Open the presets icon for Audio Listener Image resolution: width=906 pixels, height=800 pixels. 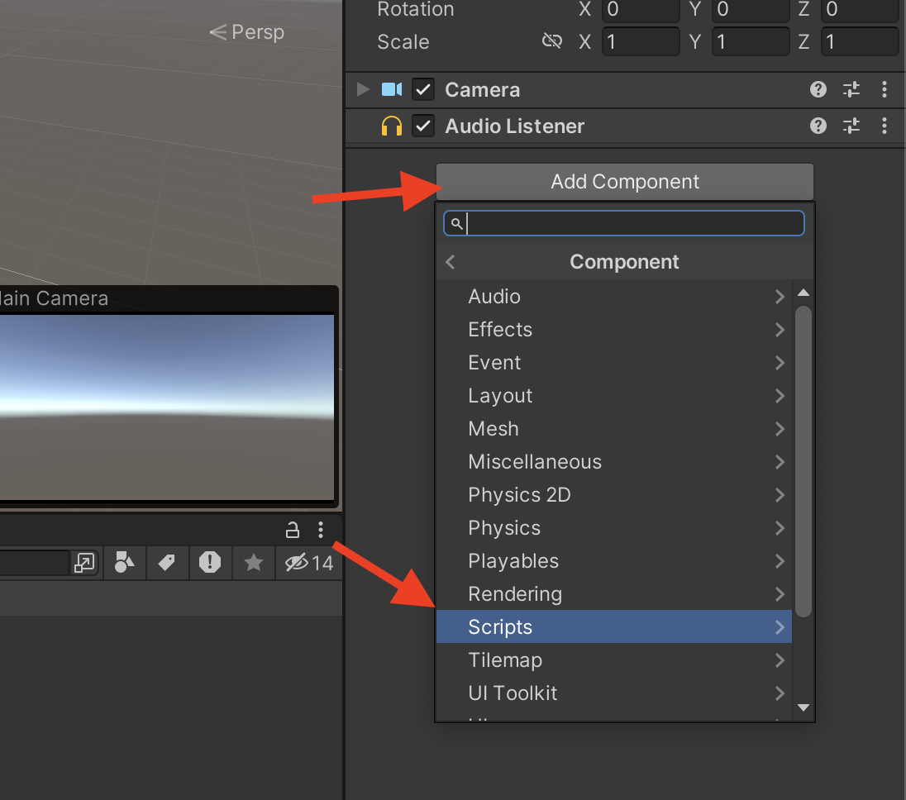tap(851, 126)
